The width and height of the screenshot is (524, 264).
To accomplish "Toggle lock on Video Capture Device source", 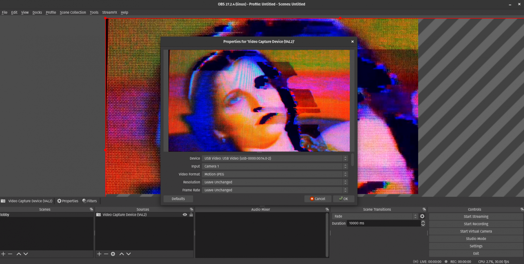I will point(191,215).
